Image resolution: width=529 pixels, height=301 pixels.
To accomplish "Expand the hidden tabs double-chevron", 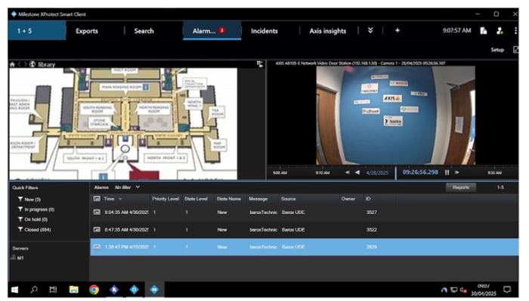I will [x=370, y=30].
